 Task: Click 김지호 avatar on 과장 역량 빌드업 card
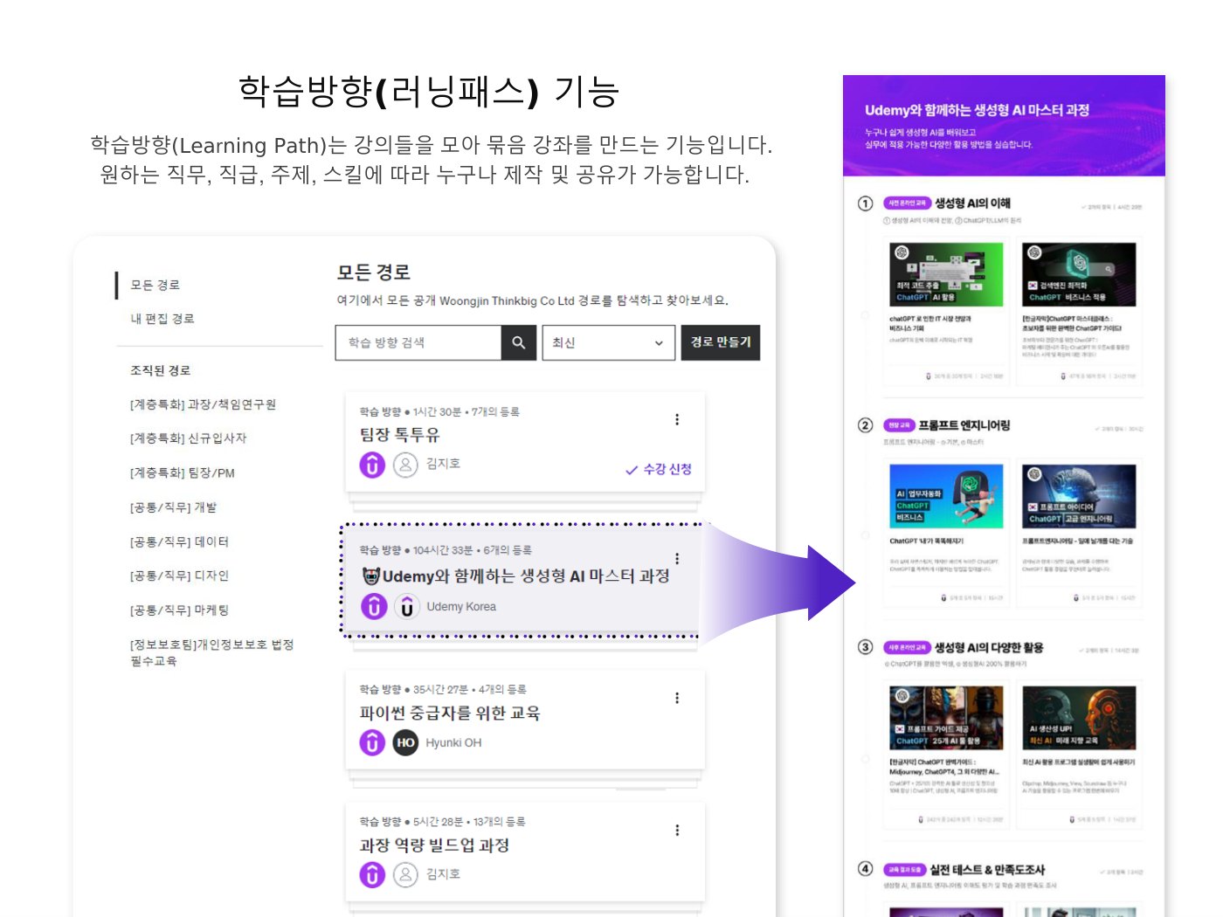[405, 874]
